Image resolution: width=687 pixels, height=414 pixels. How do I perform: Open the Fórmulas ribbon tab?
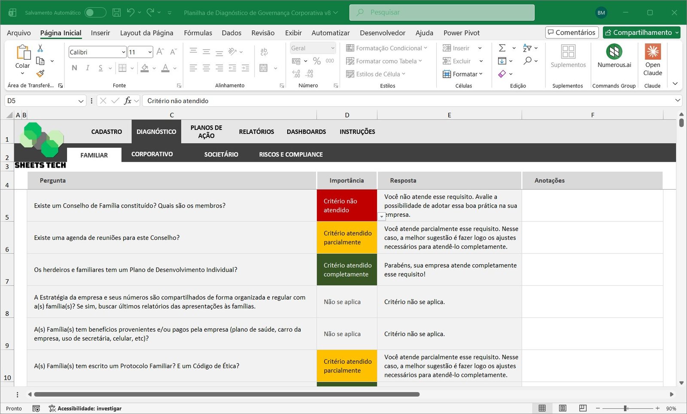point(198,33)
